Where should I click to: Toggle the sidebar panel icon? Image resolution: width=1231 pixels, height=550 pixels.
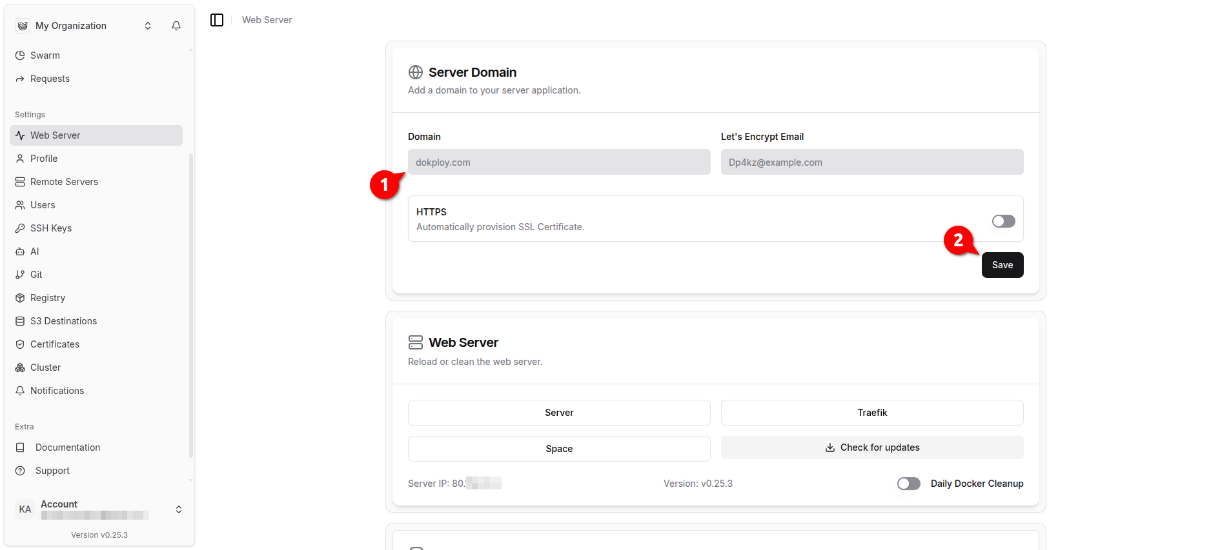[x=217, y=20]
